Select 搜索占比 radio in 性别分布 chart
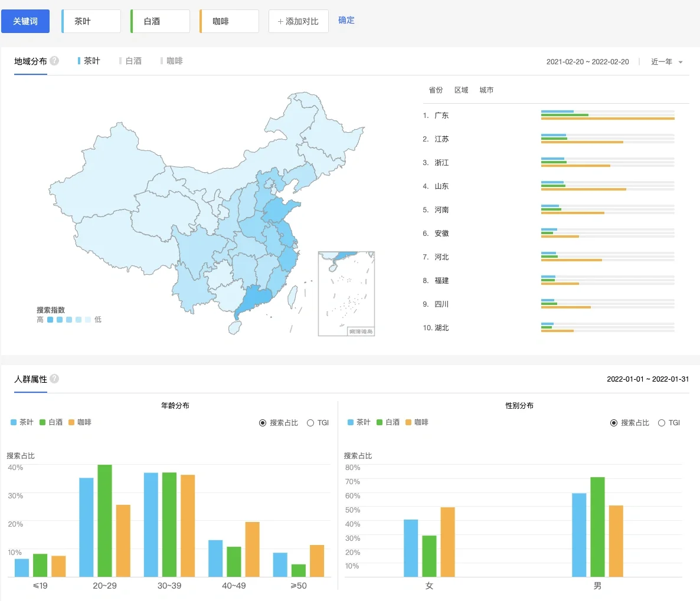Screen dimensions: 700x601 coord(630,422)
